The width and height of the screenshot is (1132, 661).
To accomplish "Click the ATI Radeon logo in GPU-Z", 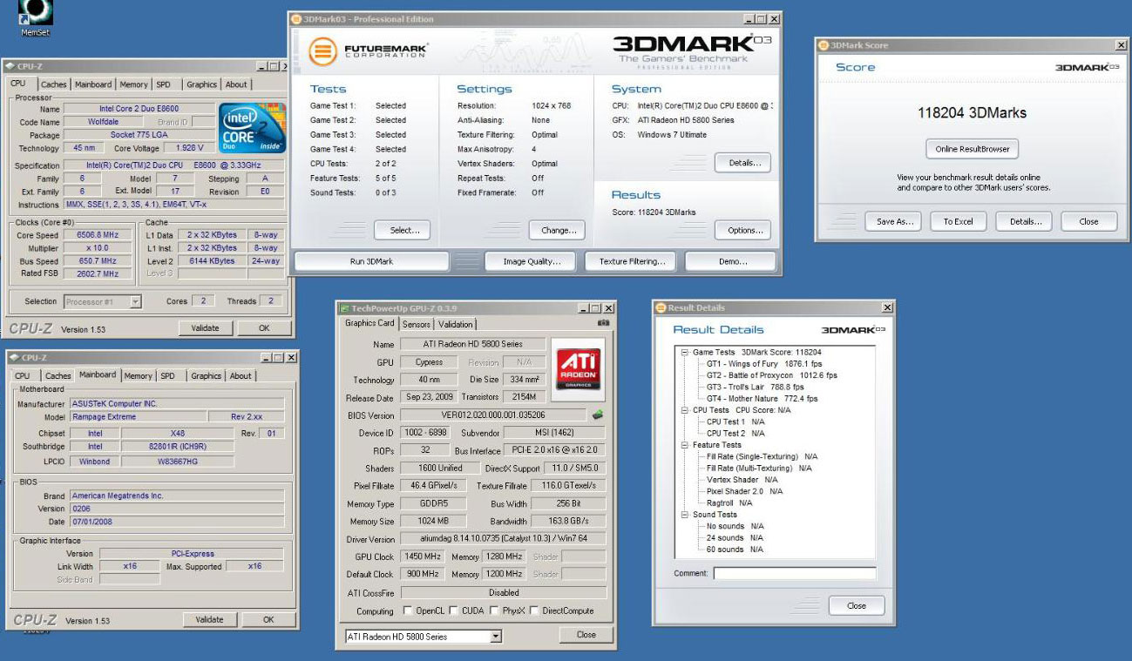I will tap(578, 367).
